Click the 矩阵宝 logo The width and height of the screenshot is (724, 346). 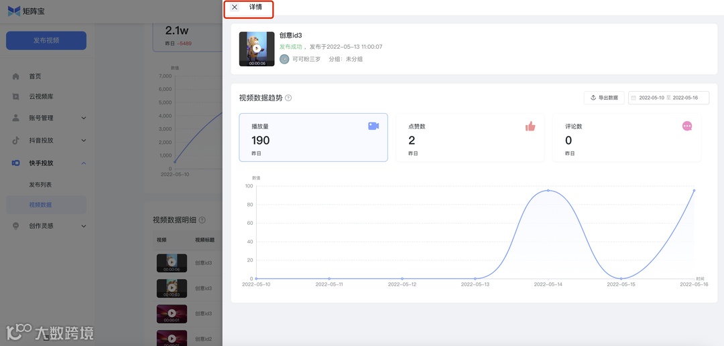[x=26, y=11]
